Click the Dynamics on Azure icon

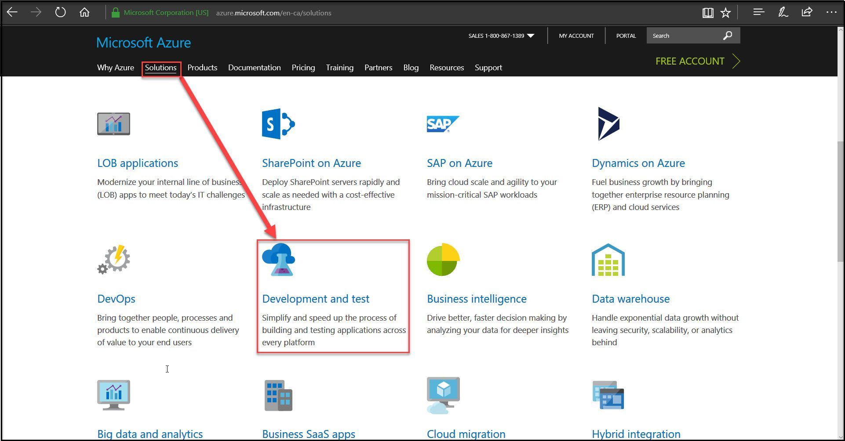(609, 124)
